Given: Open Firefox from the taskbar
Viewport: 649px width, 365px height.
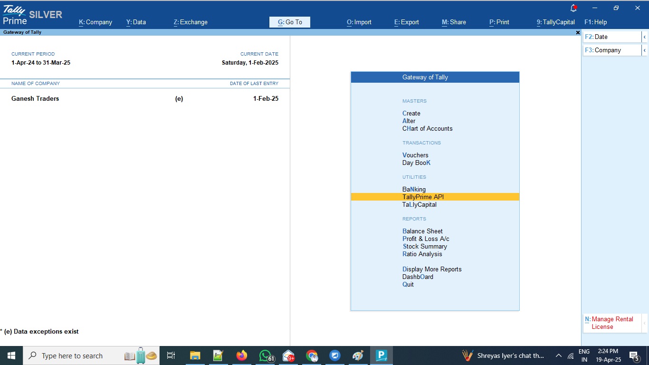Looking at the screenshot, I should pos(242,355).
